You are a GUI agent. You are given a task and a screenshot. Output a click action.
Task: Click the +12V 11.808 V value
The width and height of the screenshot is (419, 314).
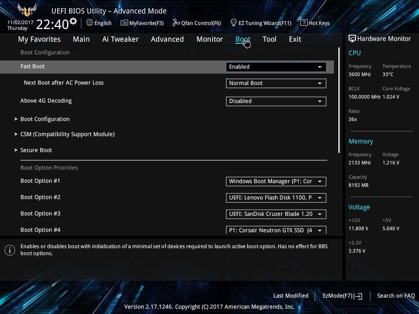tap(358, 229)
